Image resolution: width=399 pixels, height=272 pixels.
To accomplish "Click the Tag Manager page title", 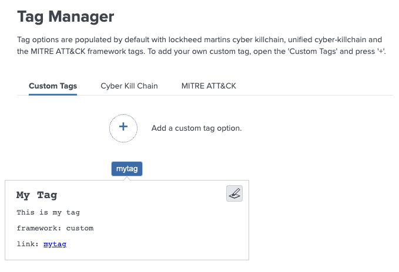I will [65, 16].
